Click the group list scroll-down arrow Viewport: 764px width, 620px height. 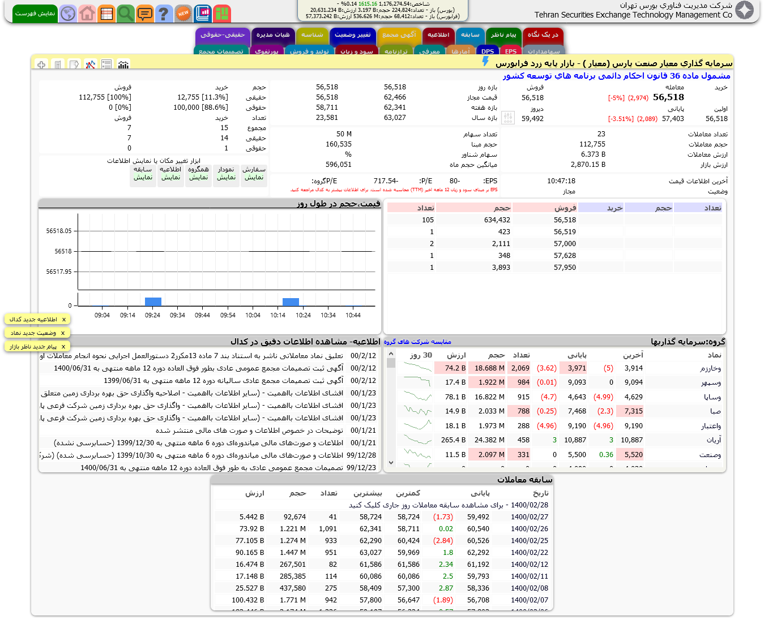pos(391,463)
